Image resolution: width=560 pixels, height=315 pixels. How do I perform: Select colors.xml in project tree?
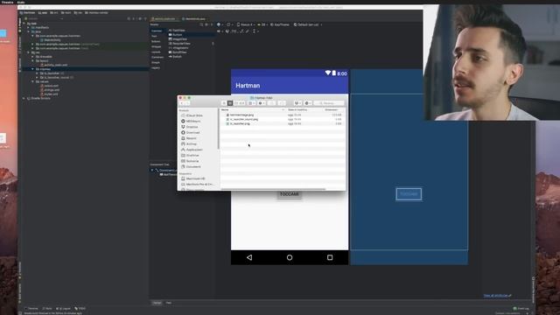pyautogui.click(x=50, y=86)
